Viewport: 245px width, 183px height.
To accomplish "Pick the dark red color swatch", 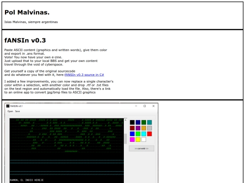I will pos(132,128).
